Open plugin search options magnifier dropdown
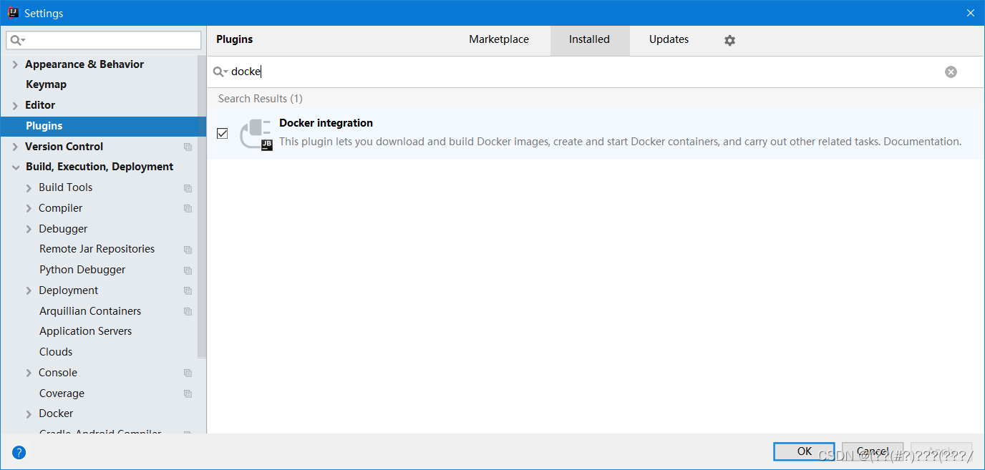985x470 pixels. (220, 72)
